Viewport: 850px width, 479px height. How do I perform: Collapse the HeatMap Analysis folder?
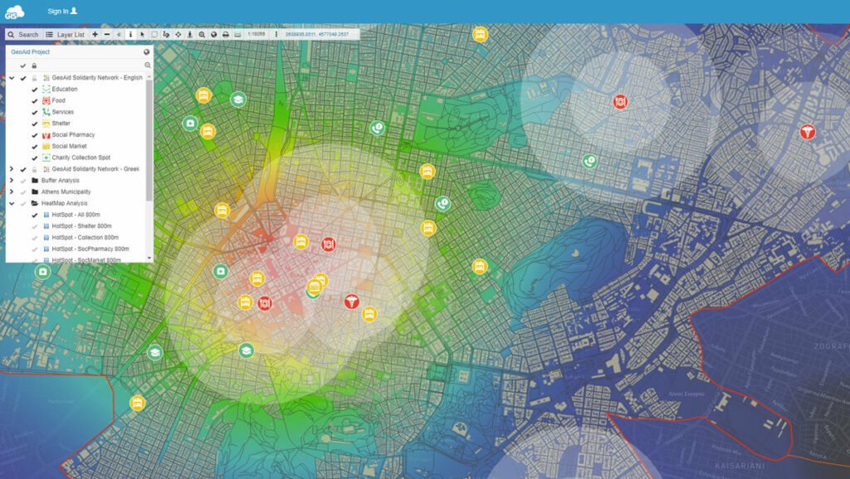click(x=12, y=203)
